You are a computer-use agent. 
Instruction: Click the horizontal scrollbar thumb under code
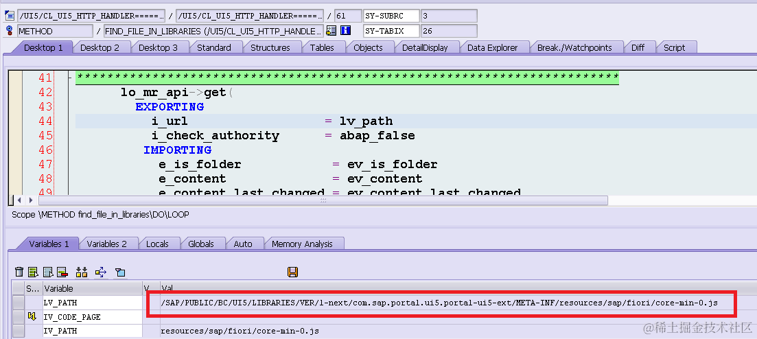pos(323,200)
